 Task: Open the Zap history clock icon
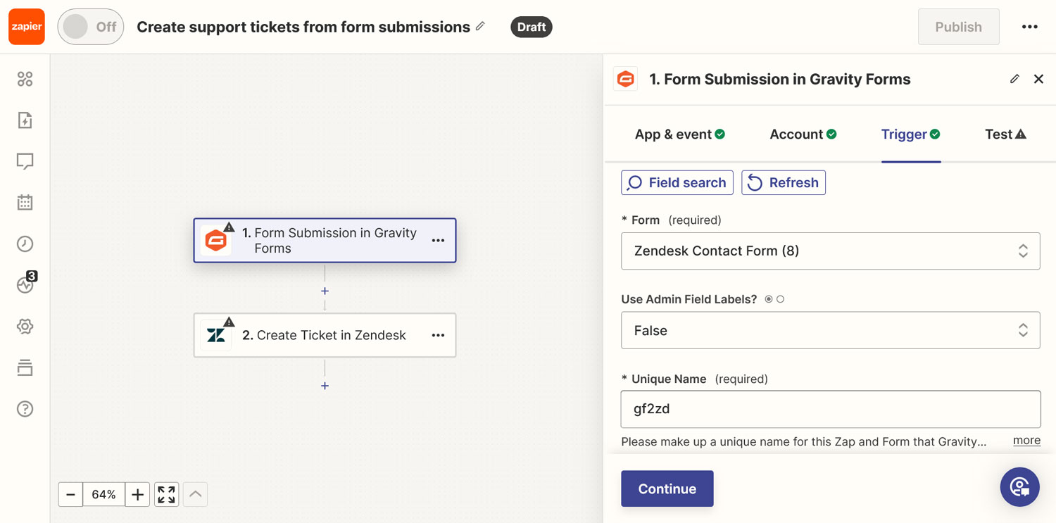coord(25,244)
